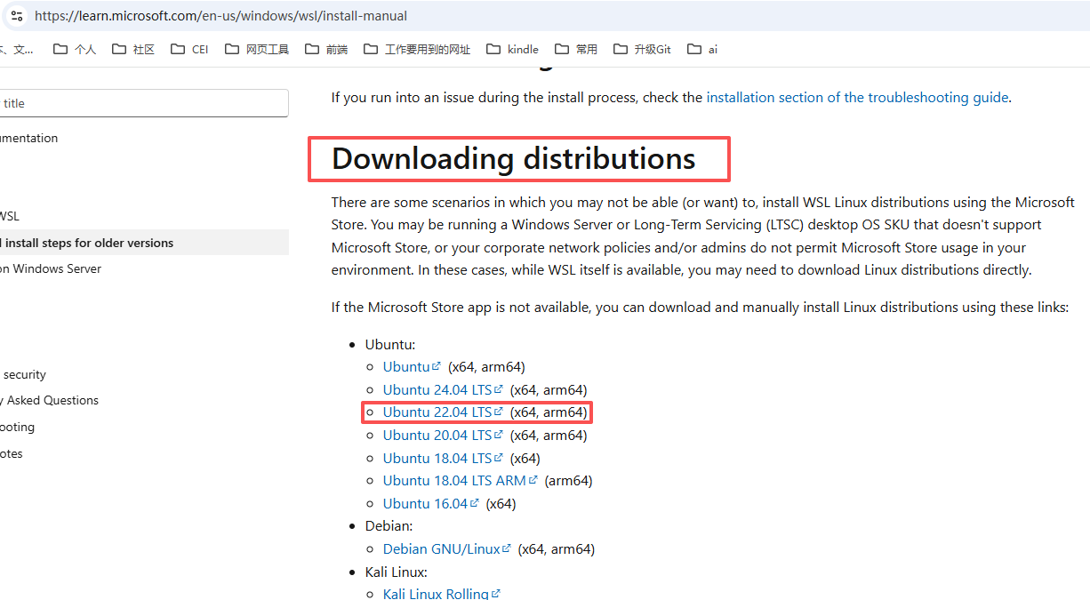This screenshot has width=1090, height=600.
Task: Focus the filter by title search box
Action: 144,103
